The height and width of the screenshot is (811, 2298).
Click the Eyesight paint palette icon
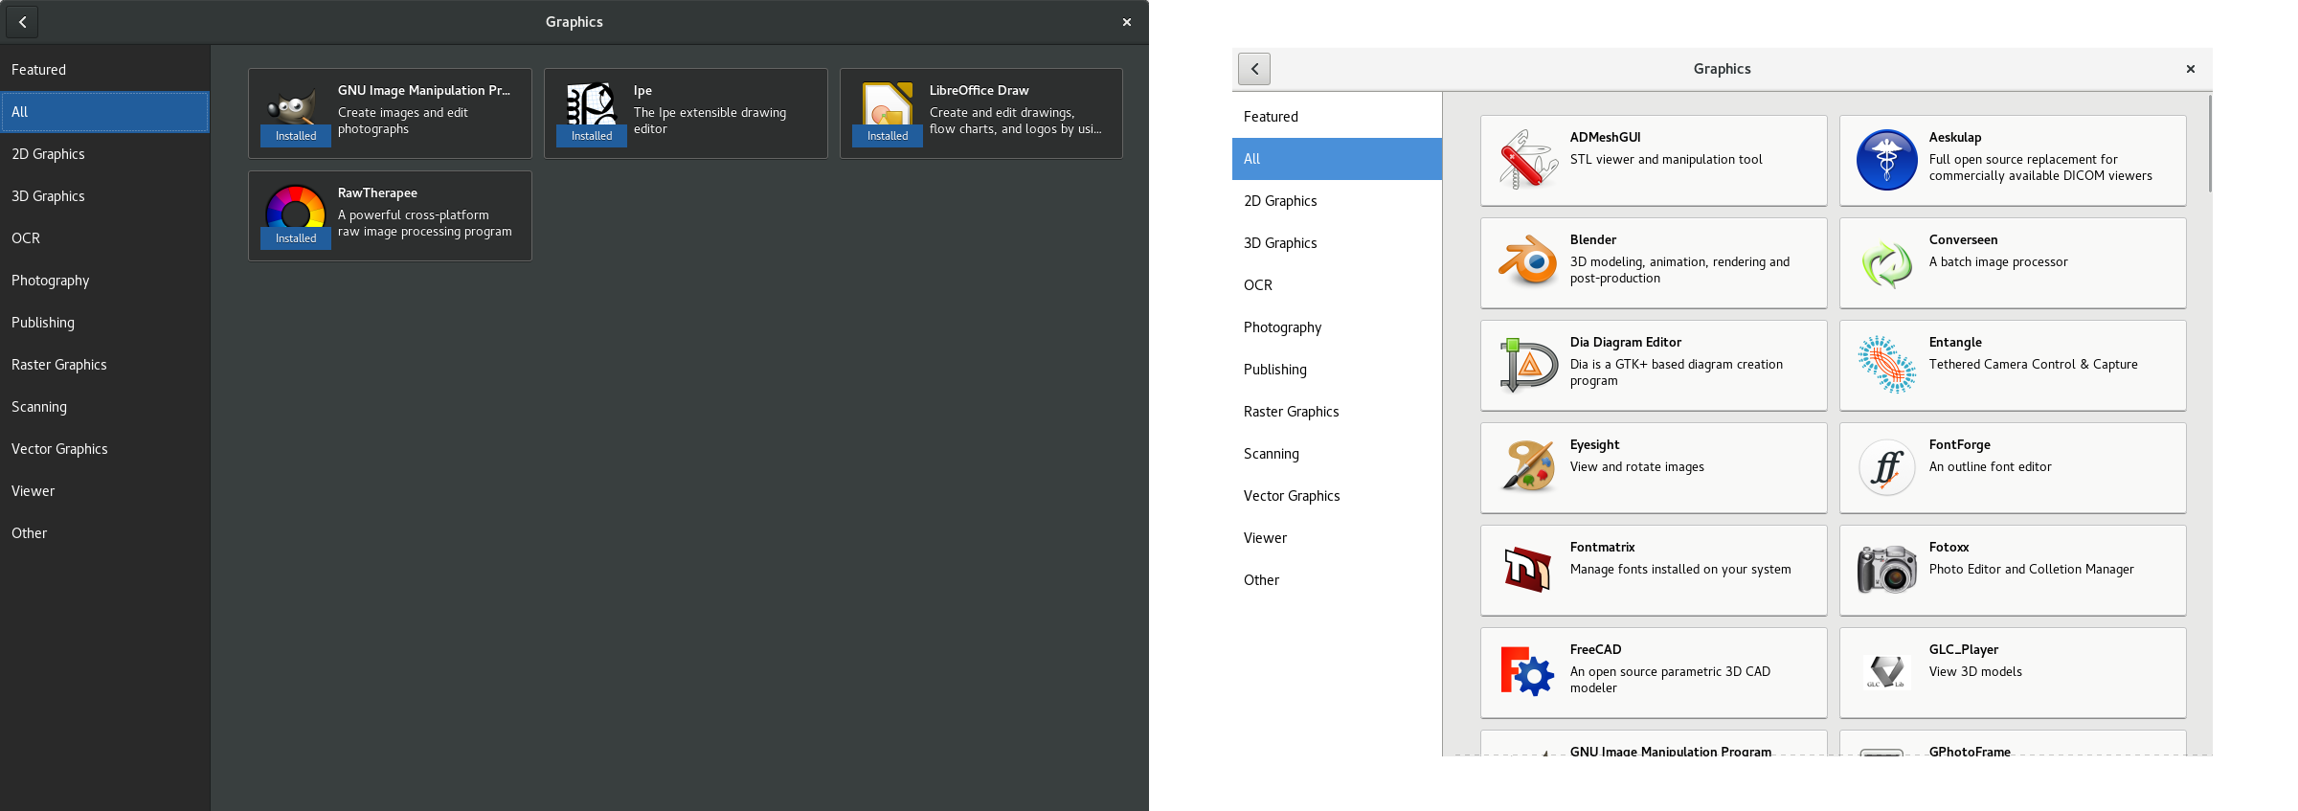coord(1528,467)
